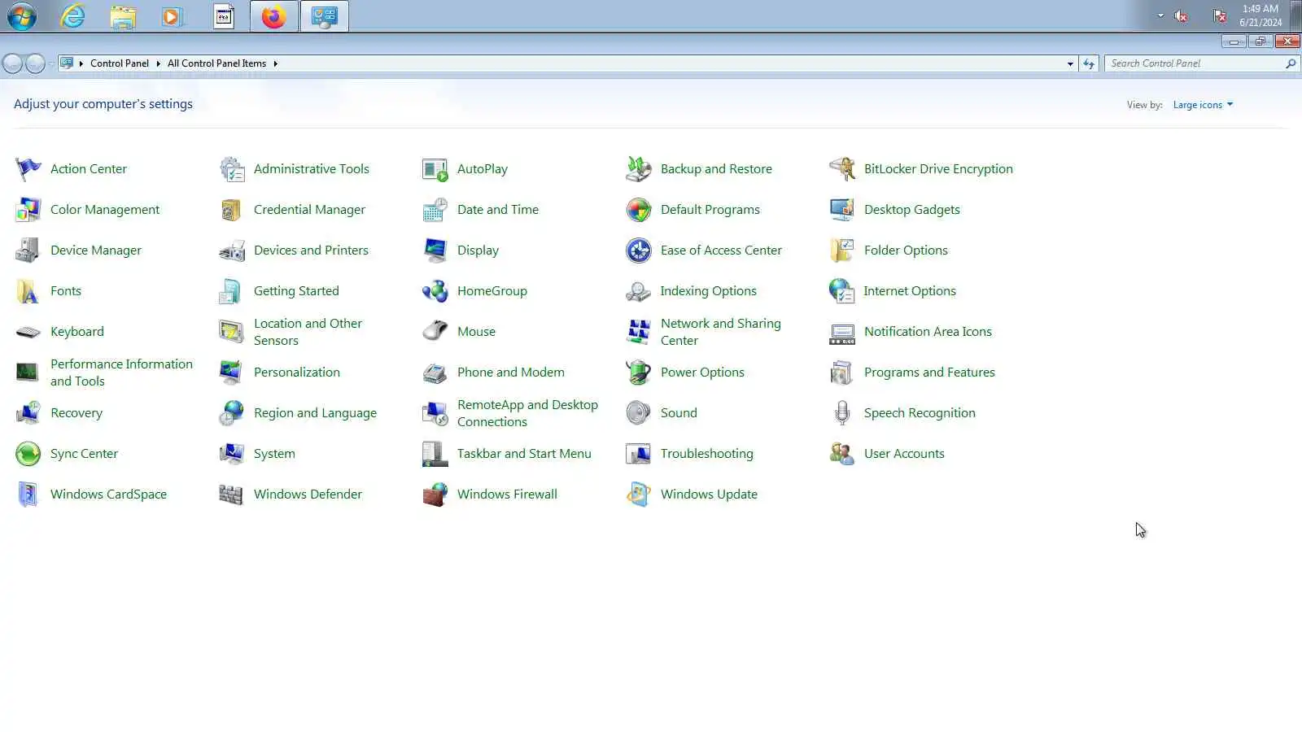
Task: Expand the Control Panel breadcrumb arrow
Action: (158, 63)
